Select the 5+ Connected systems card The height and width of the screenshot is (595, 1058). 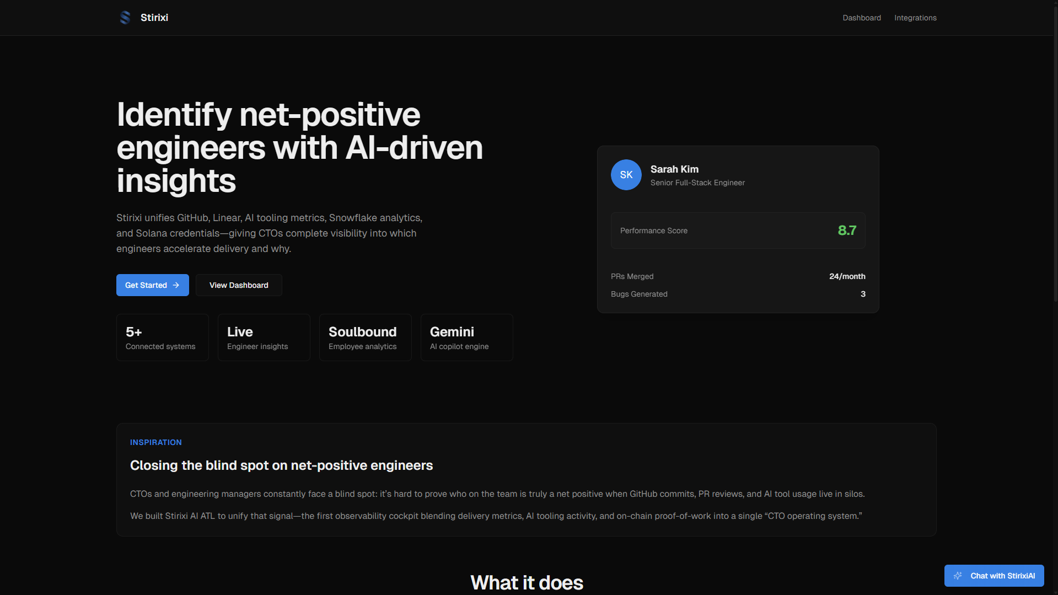point(163,337)
